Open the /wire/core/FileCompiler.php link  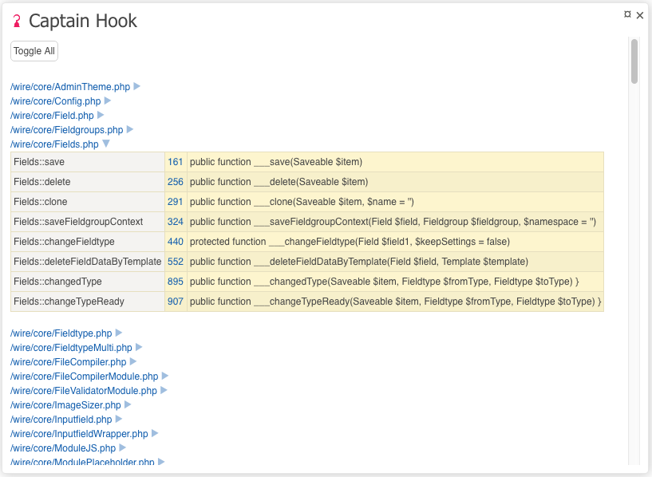tap(68, 362)
